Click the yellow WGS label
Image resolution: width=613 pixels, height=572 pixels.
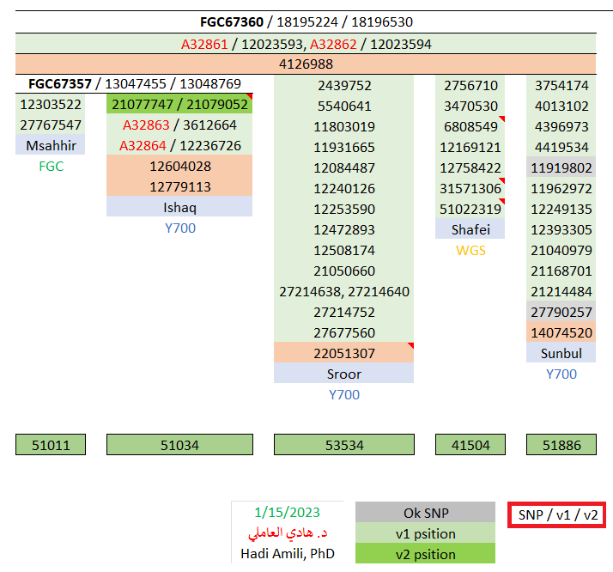[470, 250]
